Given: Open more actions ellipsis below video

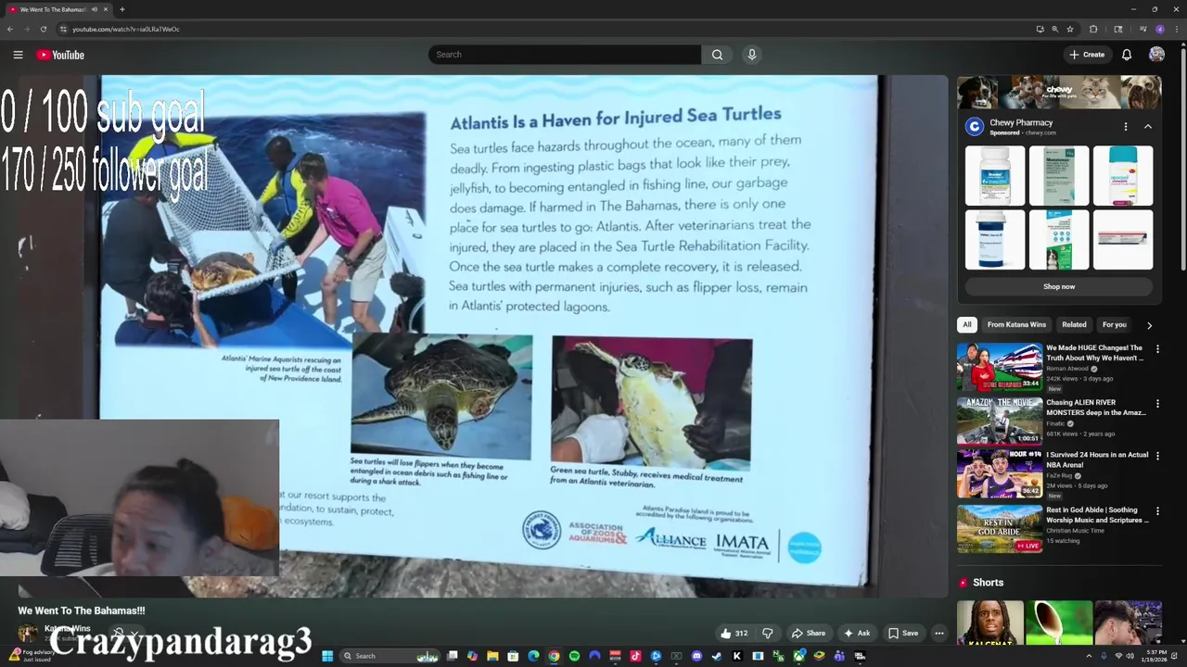Looking at the screenshot, I should [x=939, y=634].
